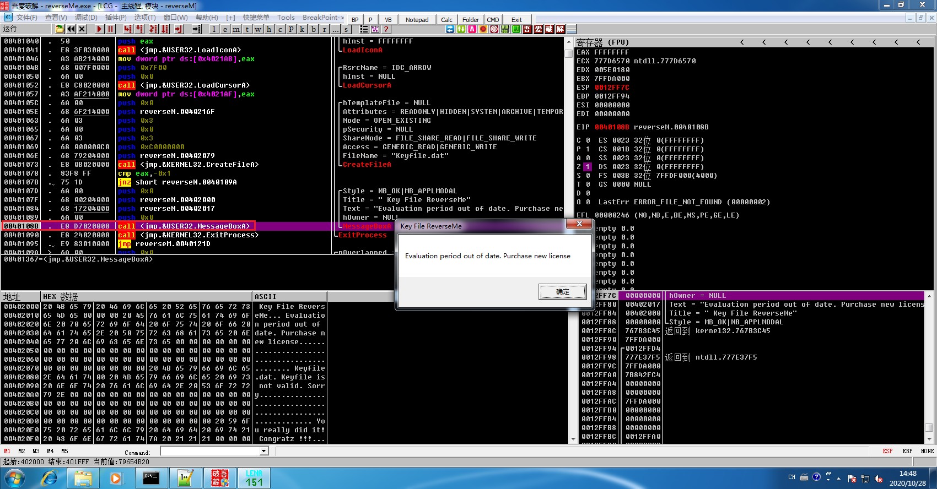Click the Run program play icon
The height and width of the screenshot is (489, 937).
[99, 29]
